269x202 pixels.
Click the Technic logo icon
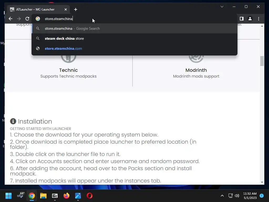69,59
